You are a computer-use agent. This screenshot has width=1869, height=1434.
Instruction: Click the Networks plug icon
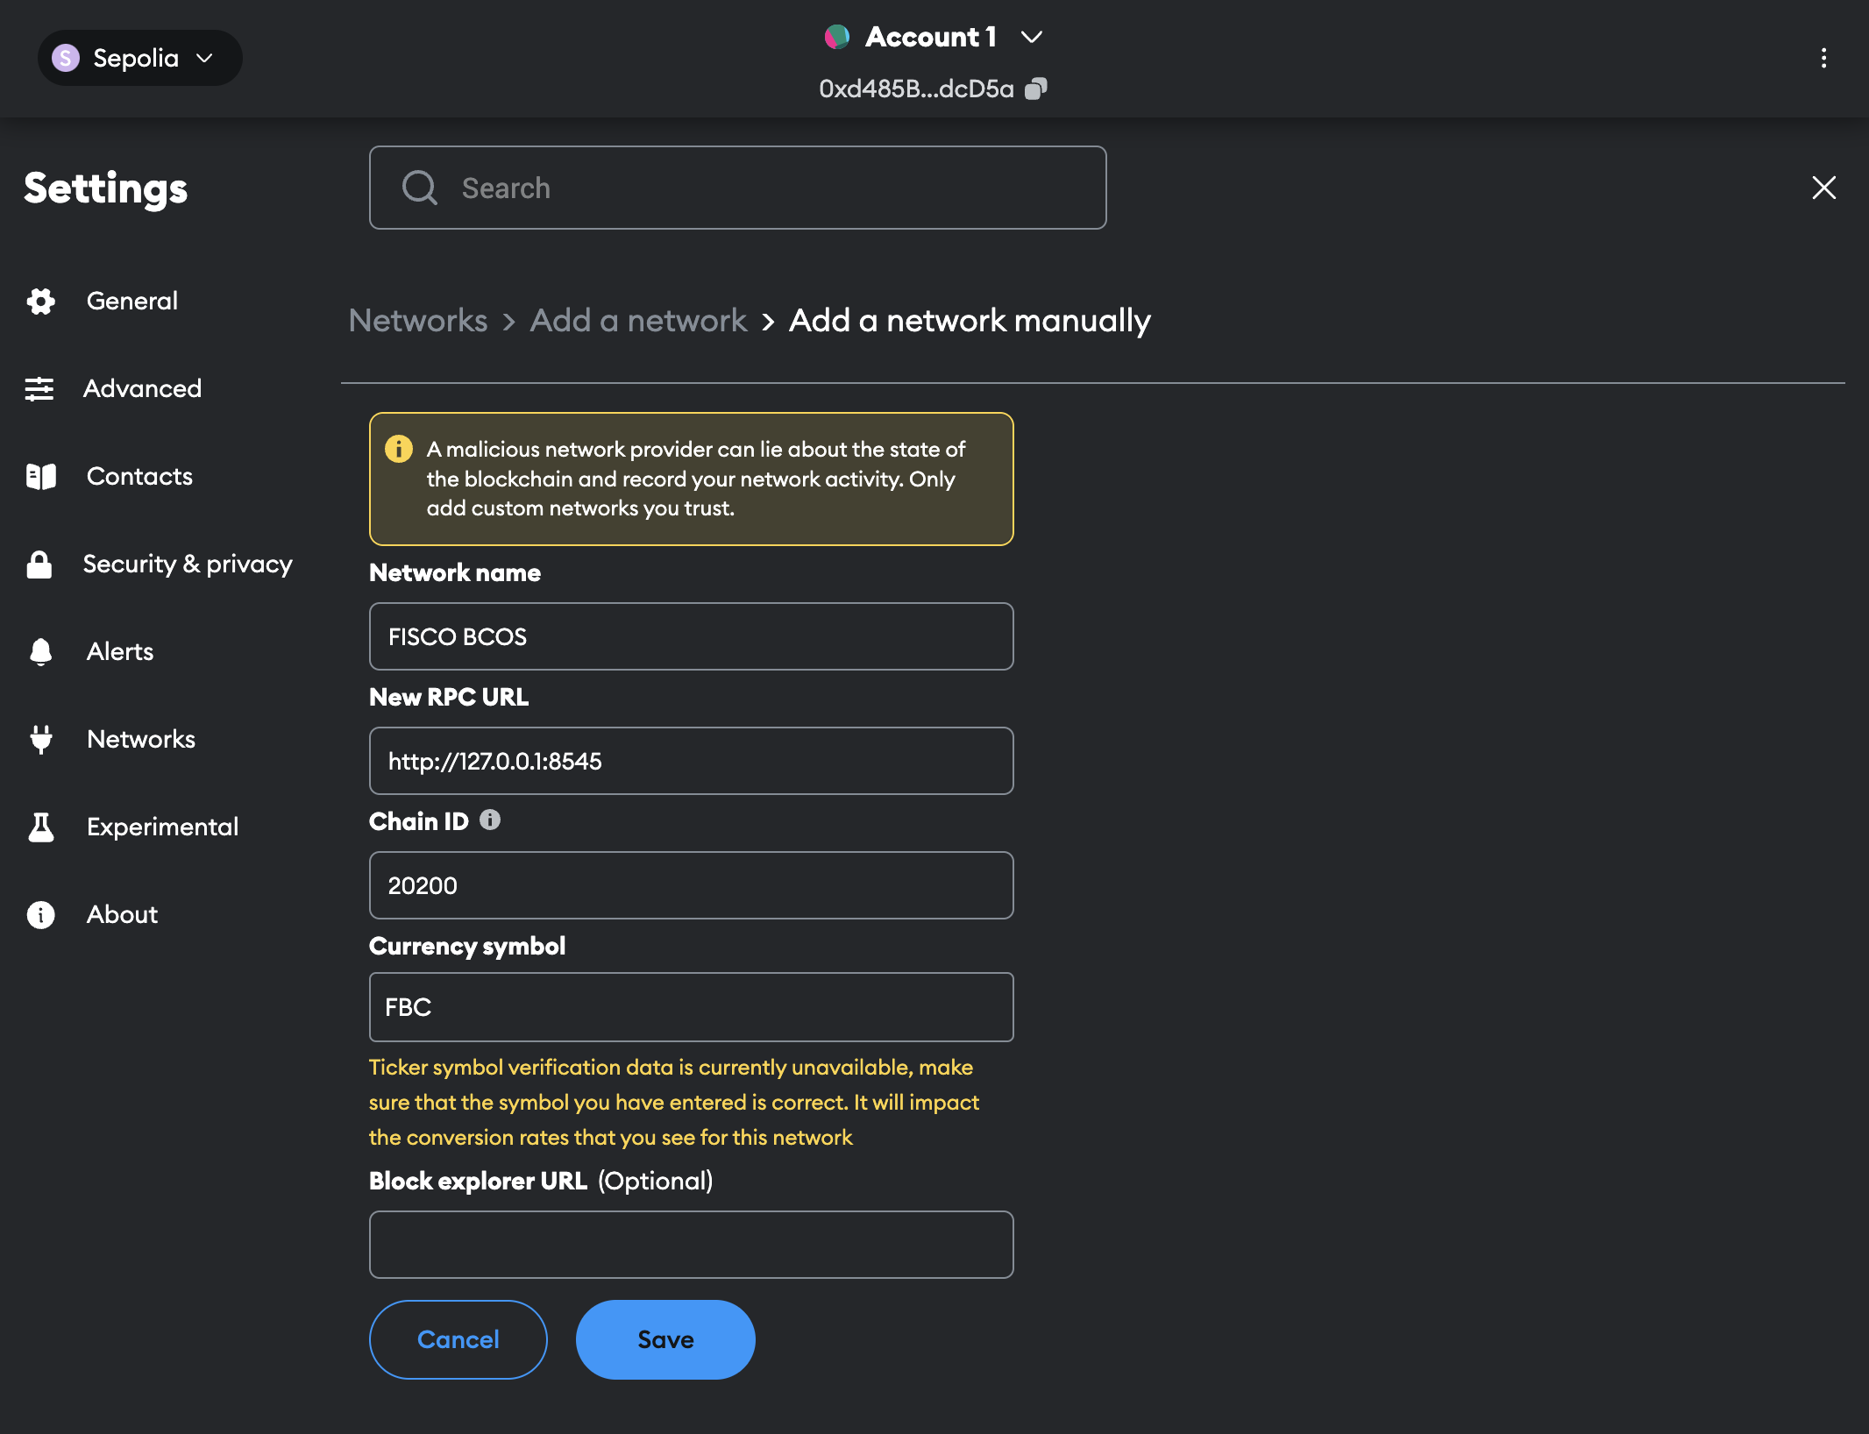pyautogui.click(x=40, y=740)
